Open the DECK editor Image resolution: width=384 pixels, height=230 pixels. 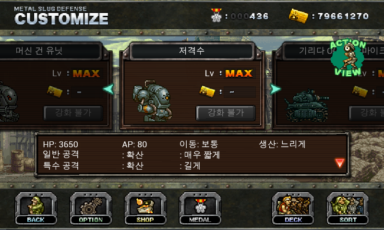pyautogui.click(x=293, y=208)
